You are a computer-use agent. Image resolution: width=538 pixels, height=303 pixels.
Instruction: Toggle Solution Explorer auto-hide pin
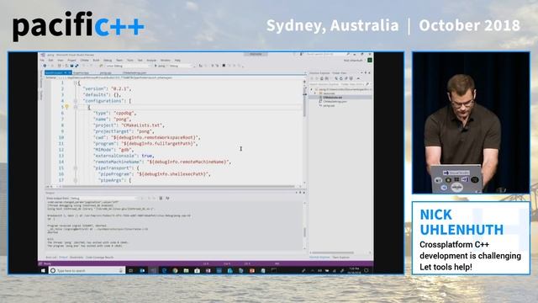pyautogui.click(x=366, y=73)
